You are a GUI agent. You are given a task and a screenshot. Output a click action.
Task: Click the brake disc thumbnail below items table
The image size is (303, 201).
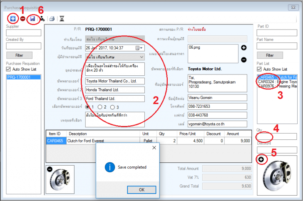60,179
